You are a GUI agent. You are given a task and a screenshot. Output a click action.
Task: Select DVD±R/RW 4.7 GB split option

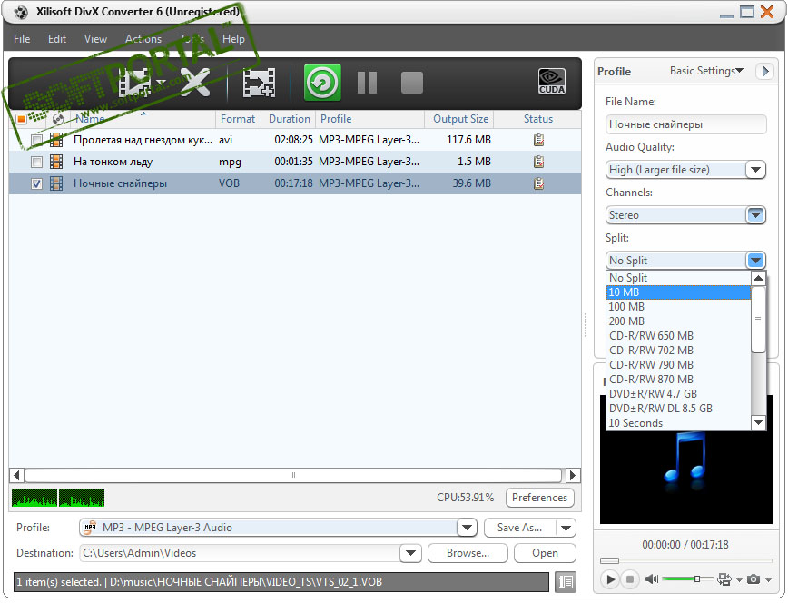point(678,394)
